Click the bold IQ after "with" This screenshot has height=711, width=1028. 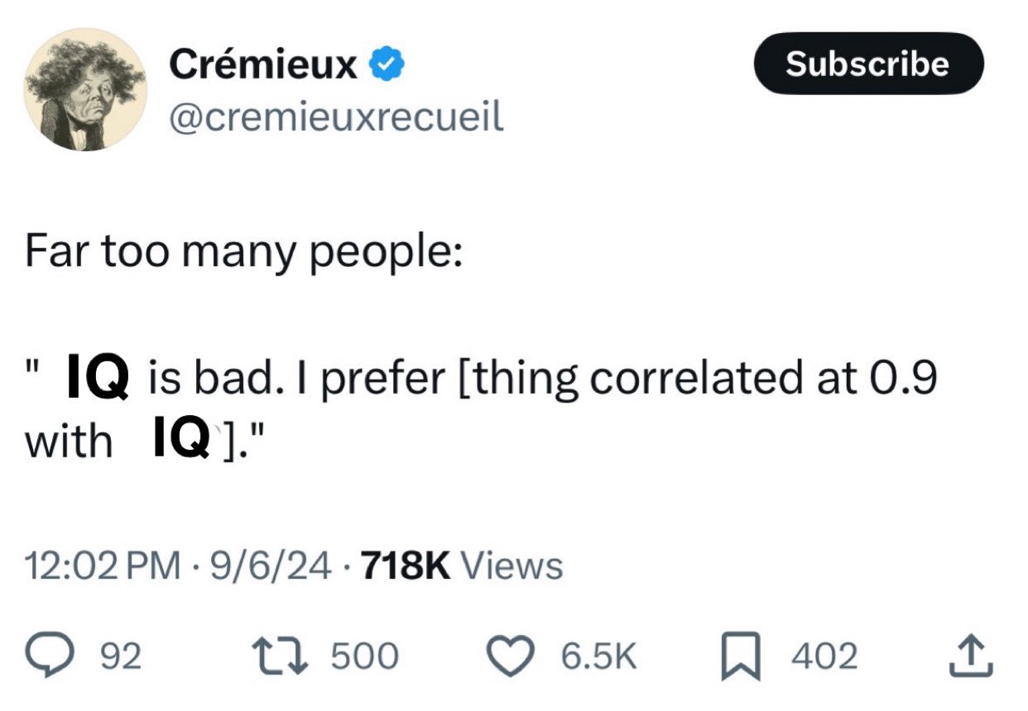tap(180, 439)
